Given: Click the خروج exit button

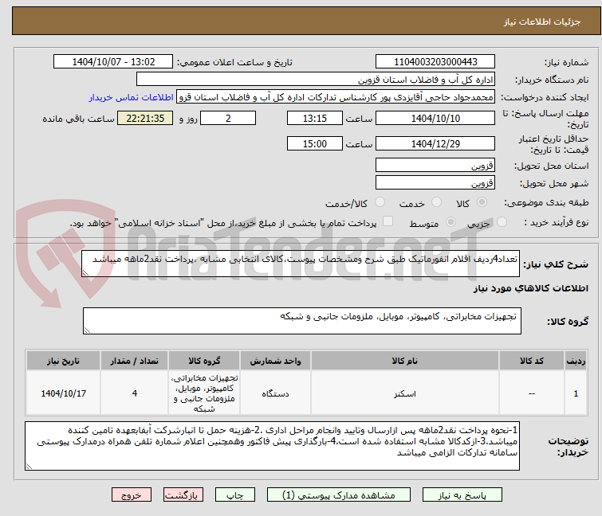Looking at the screenshot, I should [x=132, y=494].
